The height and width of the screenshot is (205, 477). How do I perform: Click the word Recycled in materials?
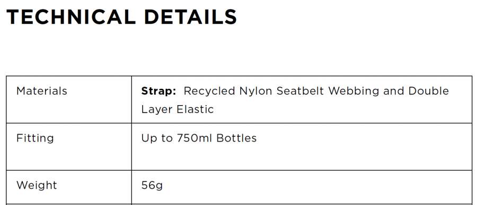pyautogui.click(x=209, y=91)
